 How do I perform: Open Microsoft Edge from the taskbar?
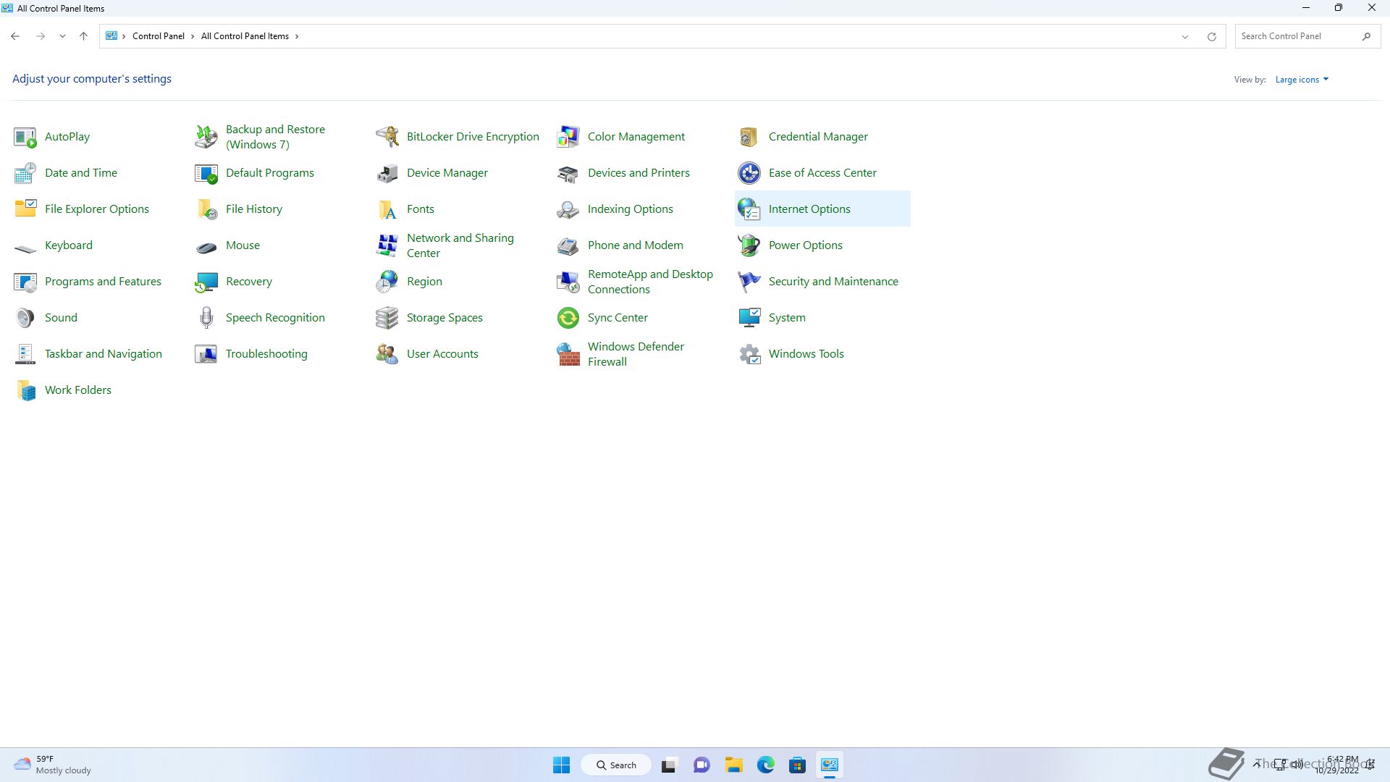pyautogui.click(x=765, y=765)
